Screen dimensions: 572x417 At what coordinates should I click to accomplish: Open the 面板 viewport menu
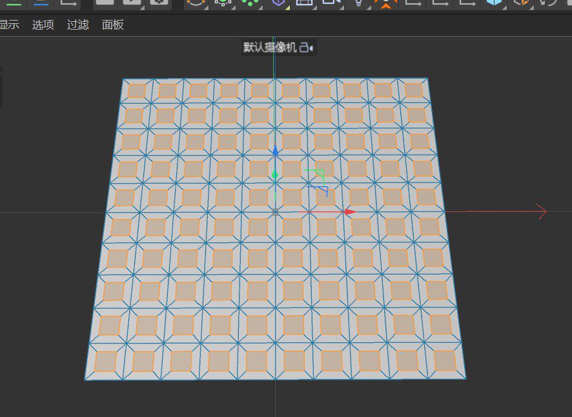tap(113, 24)
